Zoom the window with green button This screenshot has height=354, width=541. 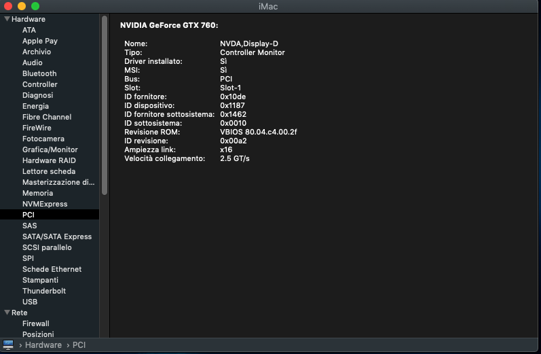pyautogui.click(x=35, y=6)
